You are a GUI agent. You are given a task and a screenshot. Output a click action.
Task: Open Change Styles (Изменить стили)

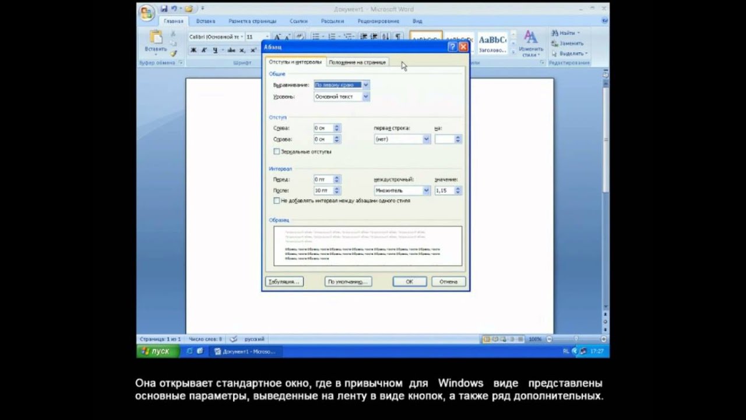coord(530,44)
